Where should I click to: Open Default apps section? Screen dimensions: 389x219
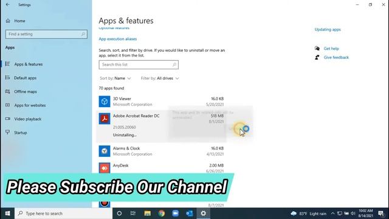click(25, 78)
